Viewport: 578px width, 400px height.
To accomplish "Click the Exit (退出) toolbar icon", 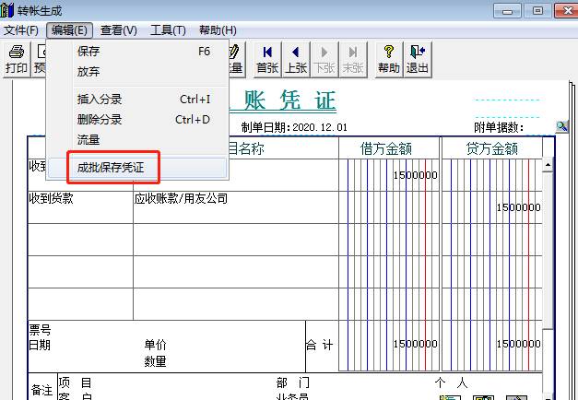I will coord(418,59).
